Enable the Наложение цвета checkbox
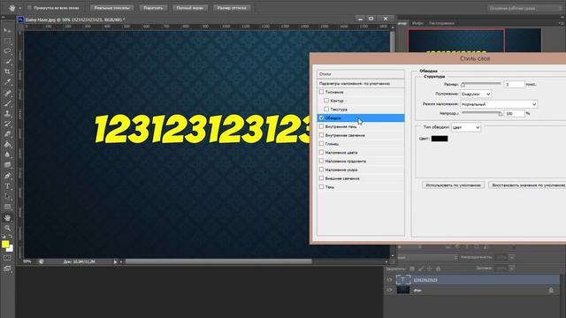Image resolution: width=566 pixels, height=318 pixels. coord(321,152)
